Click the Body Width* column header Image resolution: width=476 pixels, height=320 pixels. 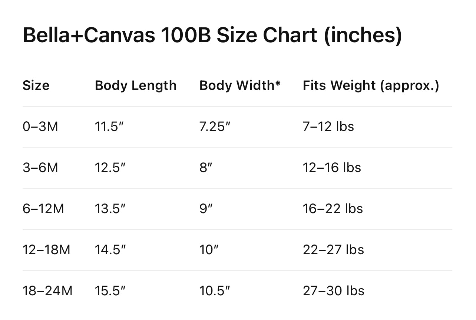240,85
